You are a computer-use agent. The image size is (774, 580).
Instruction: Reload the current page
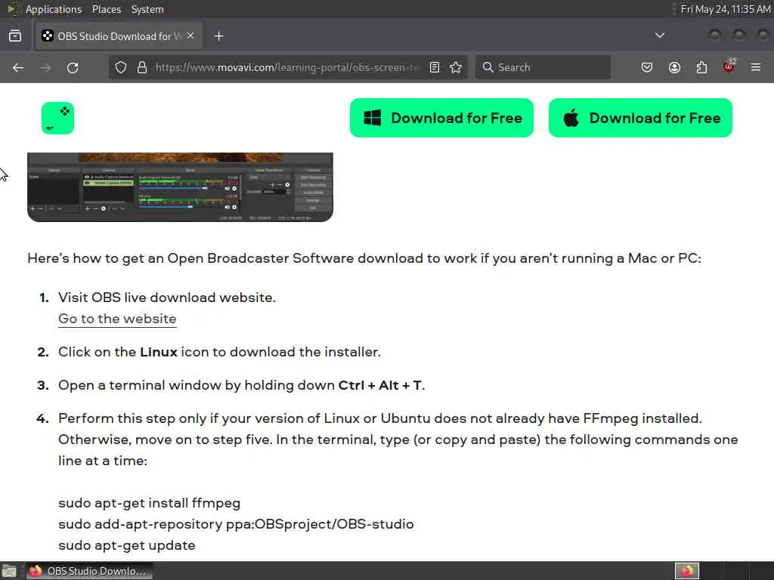click(73, 67)
